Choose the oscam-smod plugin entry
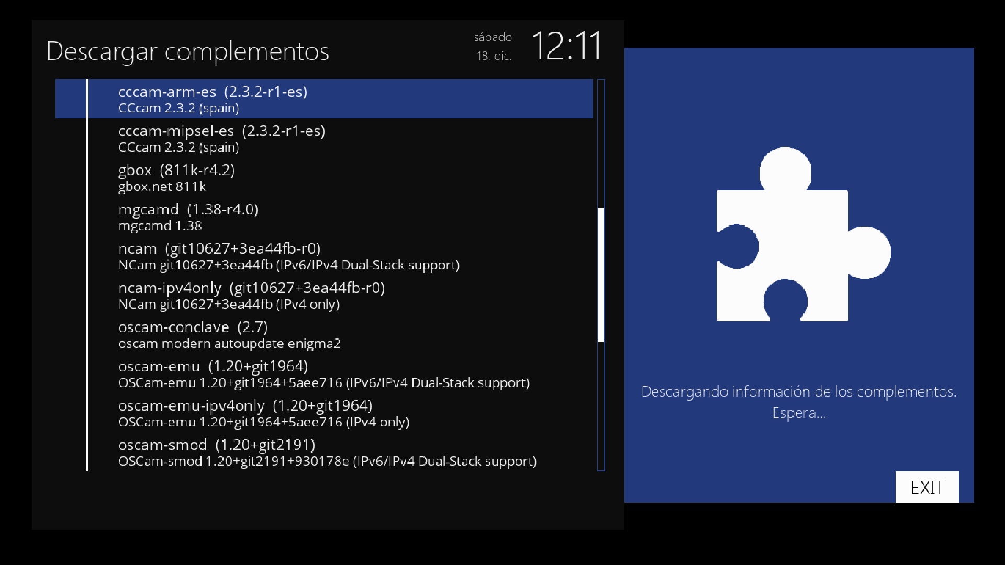Viewport: 1005px width, 565px height. pos(324,452)
